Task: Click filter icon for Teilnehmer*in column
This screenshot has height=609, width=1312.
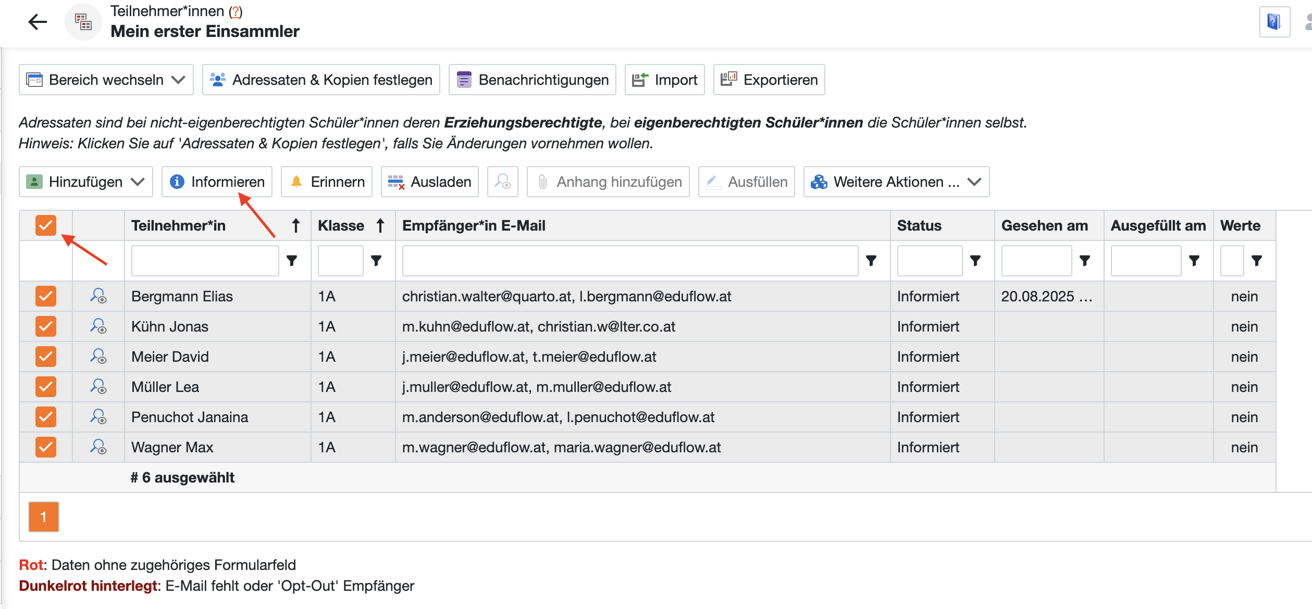Action: tap(292, 260)
